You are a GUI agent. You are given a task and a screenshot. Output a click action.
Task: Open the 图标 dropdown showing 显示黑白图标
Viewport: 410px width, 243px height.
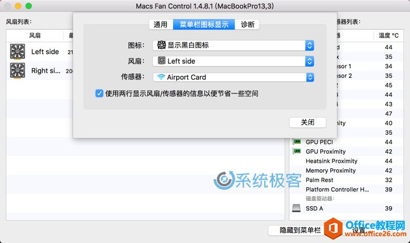(233, 45)
